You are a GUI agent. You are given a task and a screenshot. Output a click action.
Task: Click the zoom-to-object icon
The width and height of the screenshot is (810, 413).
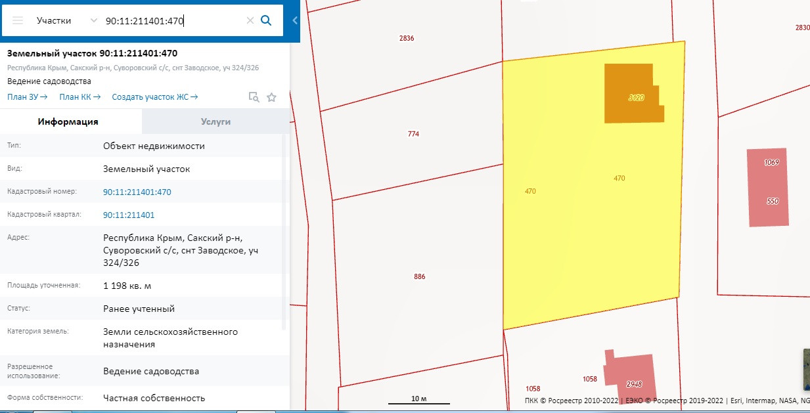254,97
